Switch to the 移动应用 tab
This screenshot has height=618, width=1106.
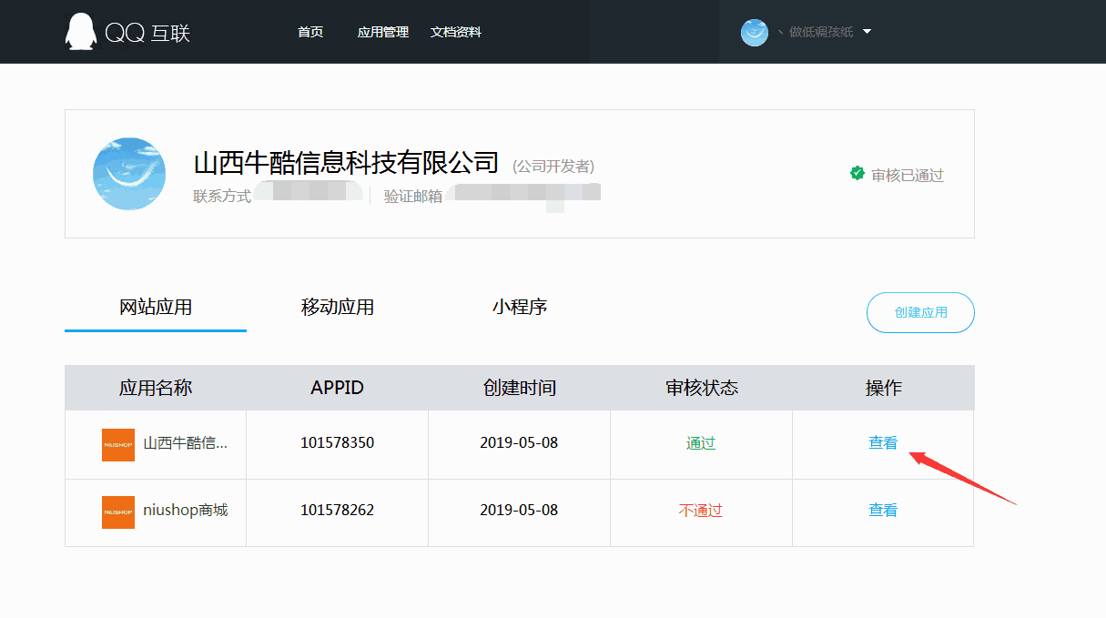tap(338, 307)
